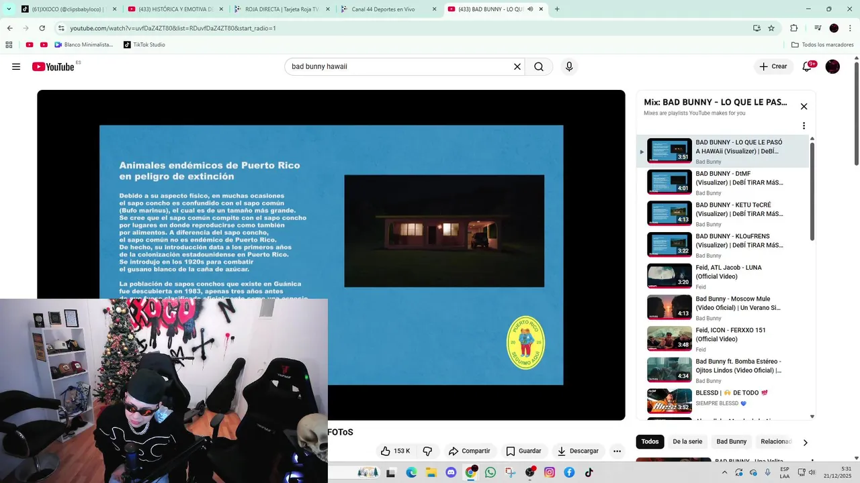Run search with the magnifier button
860x483 pixels.
click(x=539, y=66)
